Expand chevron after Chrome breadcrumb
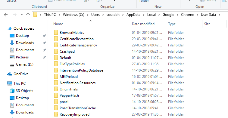 [x=198, y=15]
